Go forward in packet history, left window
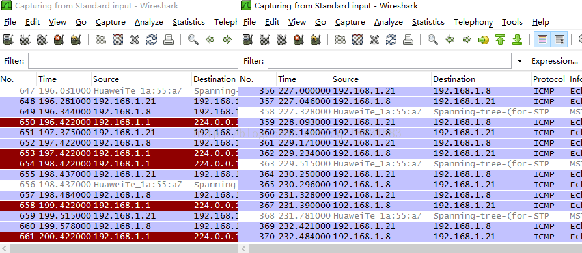 [x=227, y=39]
